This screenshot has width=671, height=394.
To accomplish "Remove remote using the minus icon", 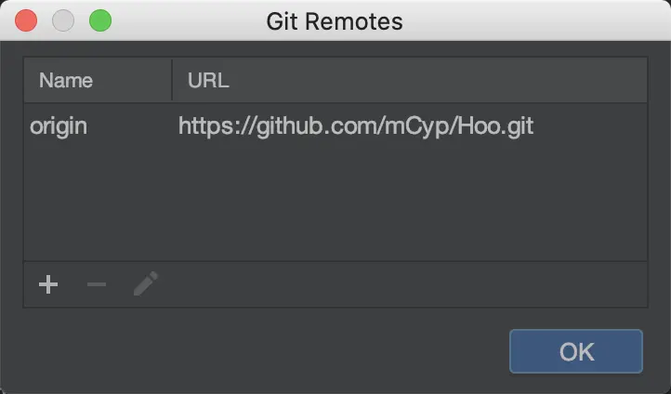I will tap(97, 284).
